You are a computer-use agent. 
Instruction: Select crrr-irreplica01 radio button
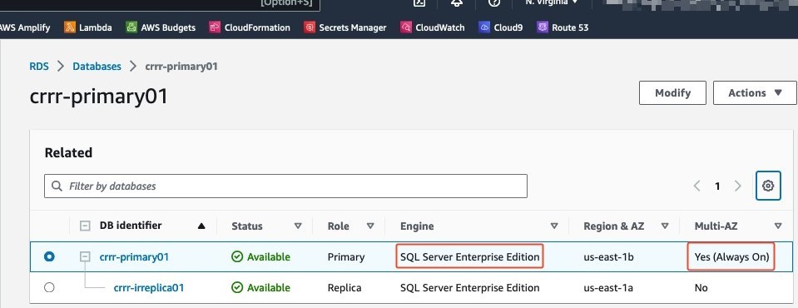(49, 288)
